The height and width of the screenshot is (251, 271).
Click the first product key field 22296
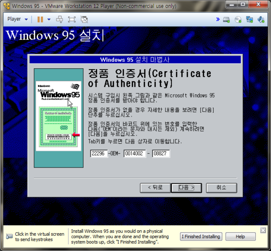coord(99,154)
